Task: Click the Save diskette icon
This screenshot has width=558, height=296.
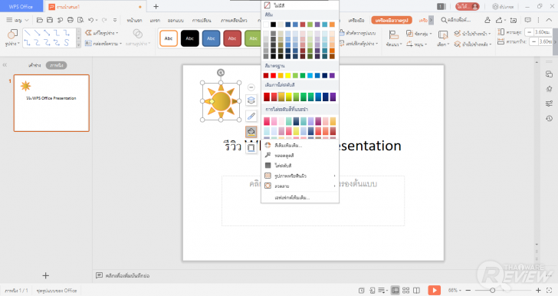Action: click(x=50, y=20)
